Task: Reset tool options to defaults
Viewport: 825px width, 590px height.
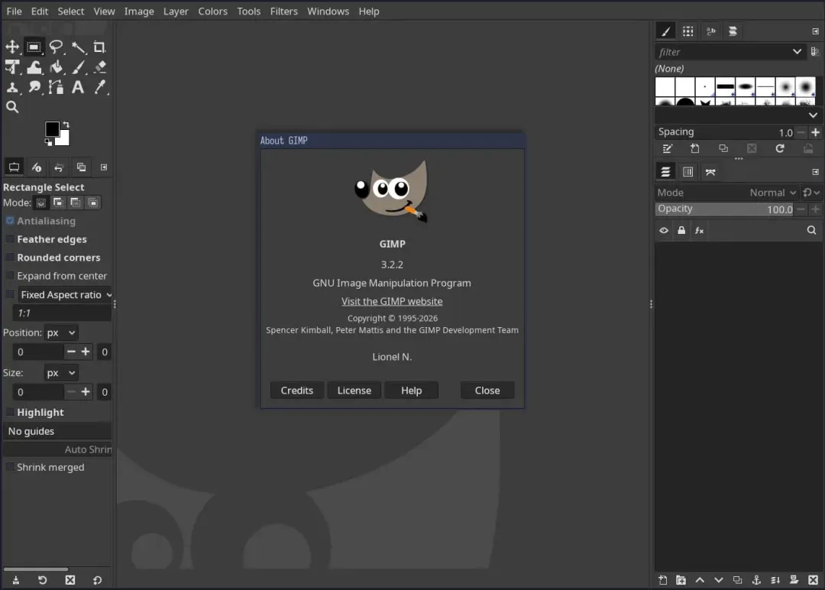Action: click(x=97, y=580)
